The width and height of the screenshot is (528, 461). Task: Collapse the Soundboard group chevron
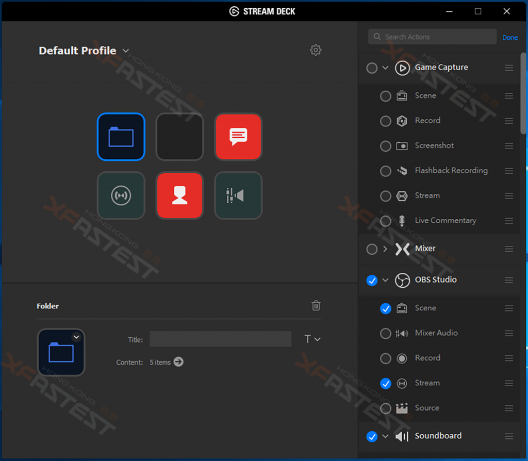(386, 436)
